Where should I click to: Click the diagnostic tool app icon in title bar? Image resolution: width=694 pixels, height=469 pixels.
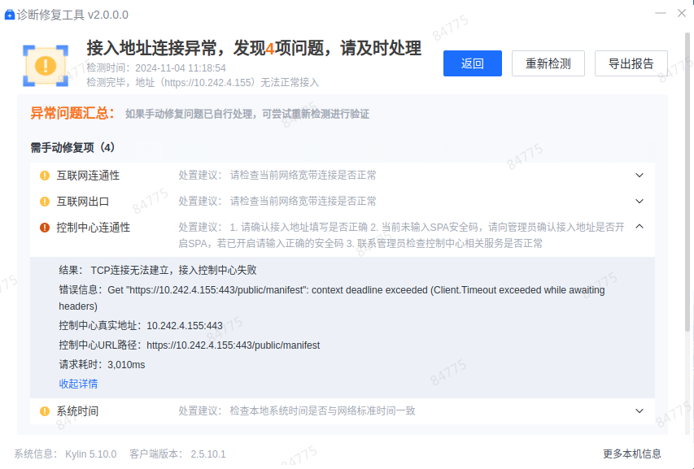point(10,15)
